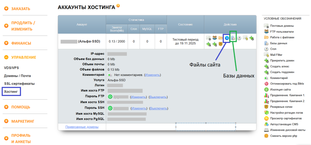This screenshot has width=311, height=145.
Task: Open mail domains icon in Actions column
Action: coord(208,38)
